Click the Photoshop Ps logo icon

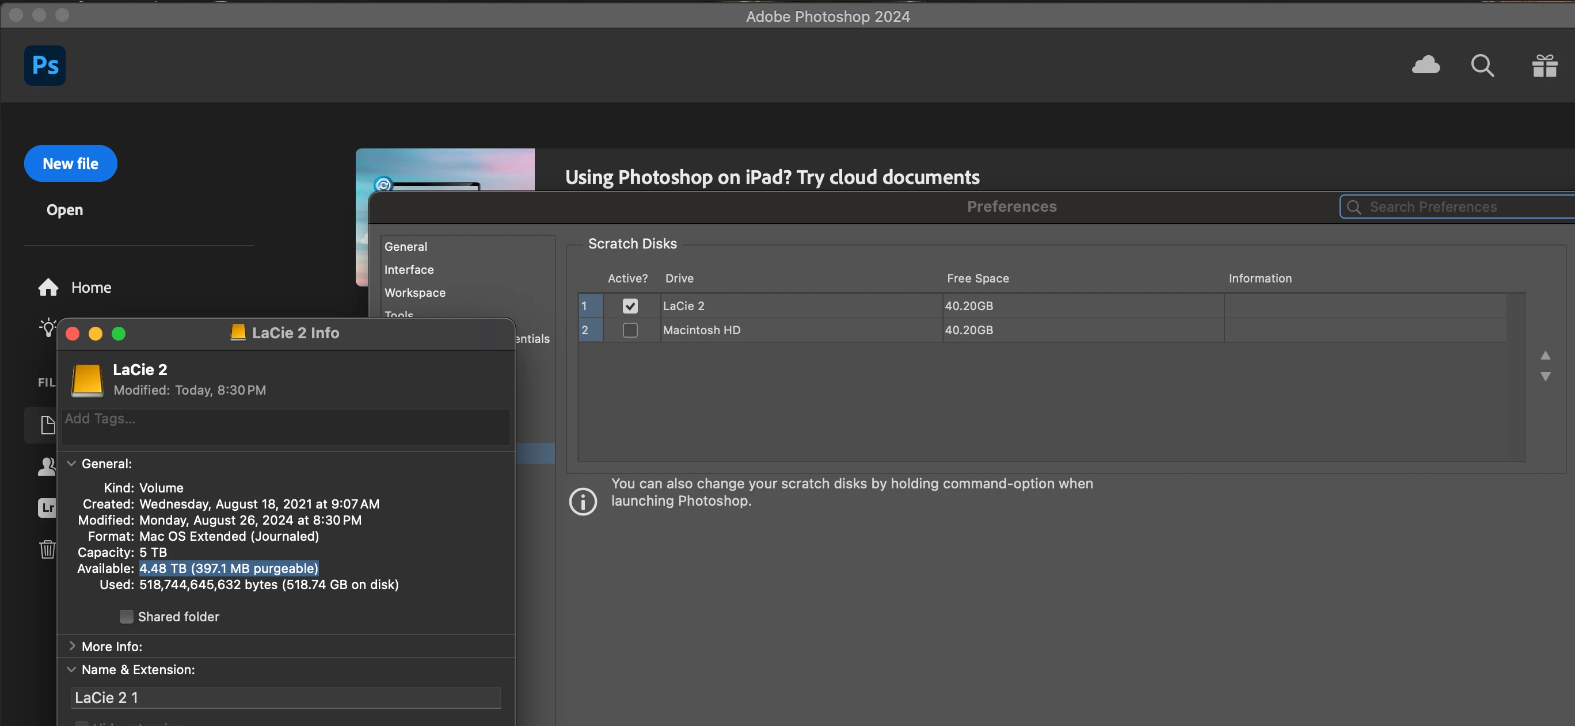click(45, 66)
